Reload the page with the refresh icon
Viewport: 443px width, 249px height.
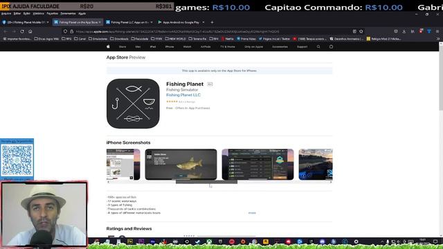click(x=22, y=32)
